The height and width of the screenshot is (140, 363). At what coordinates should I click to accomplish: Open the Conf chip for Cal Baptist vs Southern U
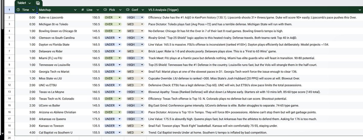click(135, 132)
